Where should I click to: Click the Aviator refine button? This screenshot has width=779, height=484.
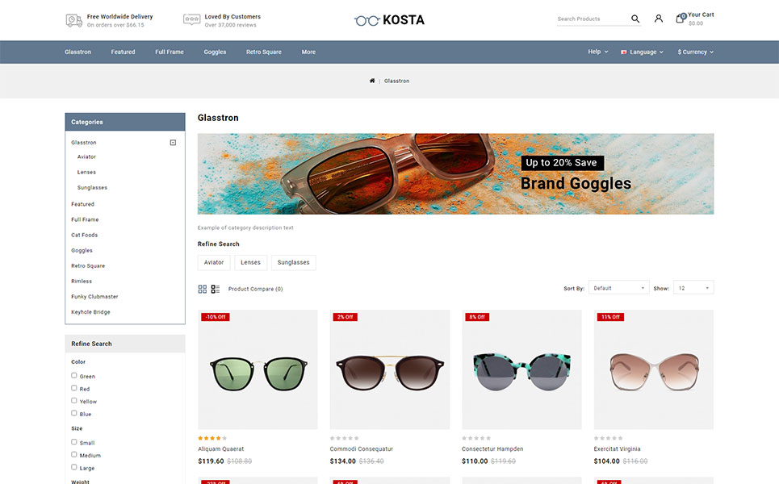pyautogui.click(x=214, y=263)
